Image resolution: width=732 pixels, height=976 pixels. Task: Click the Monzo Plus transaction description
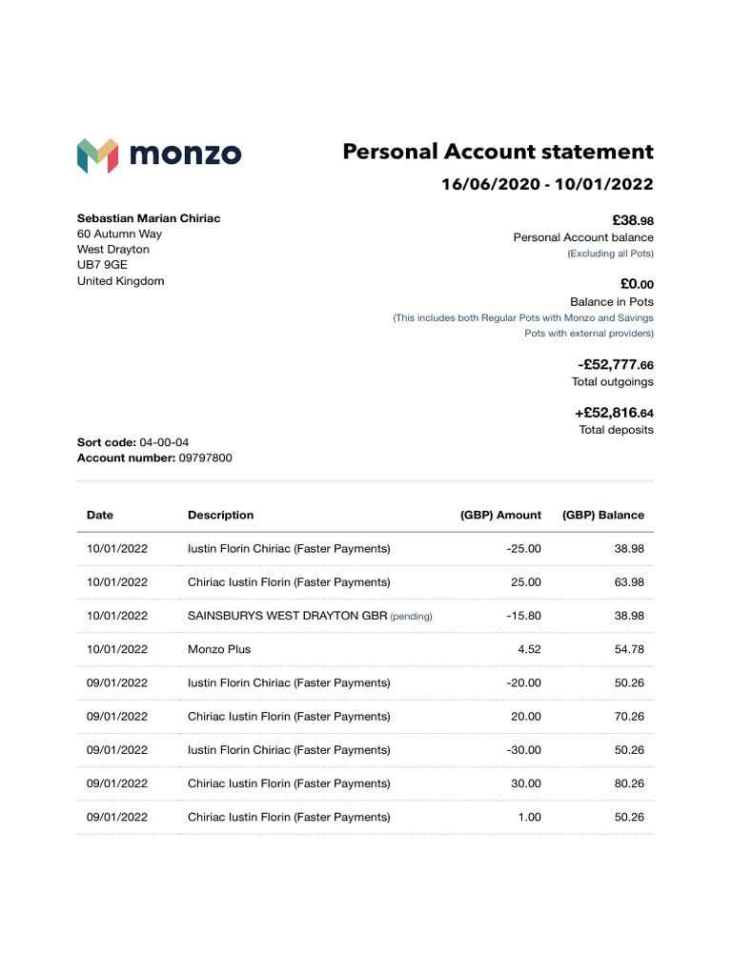pyautogui.click(x=219, y=649)
